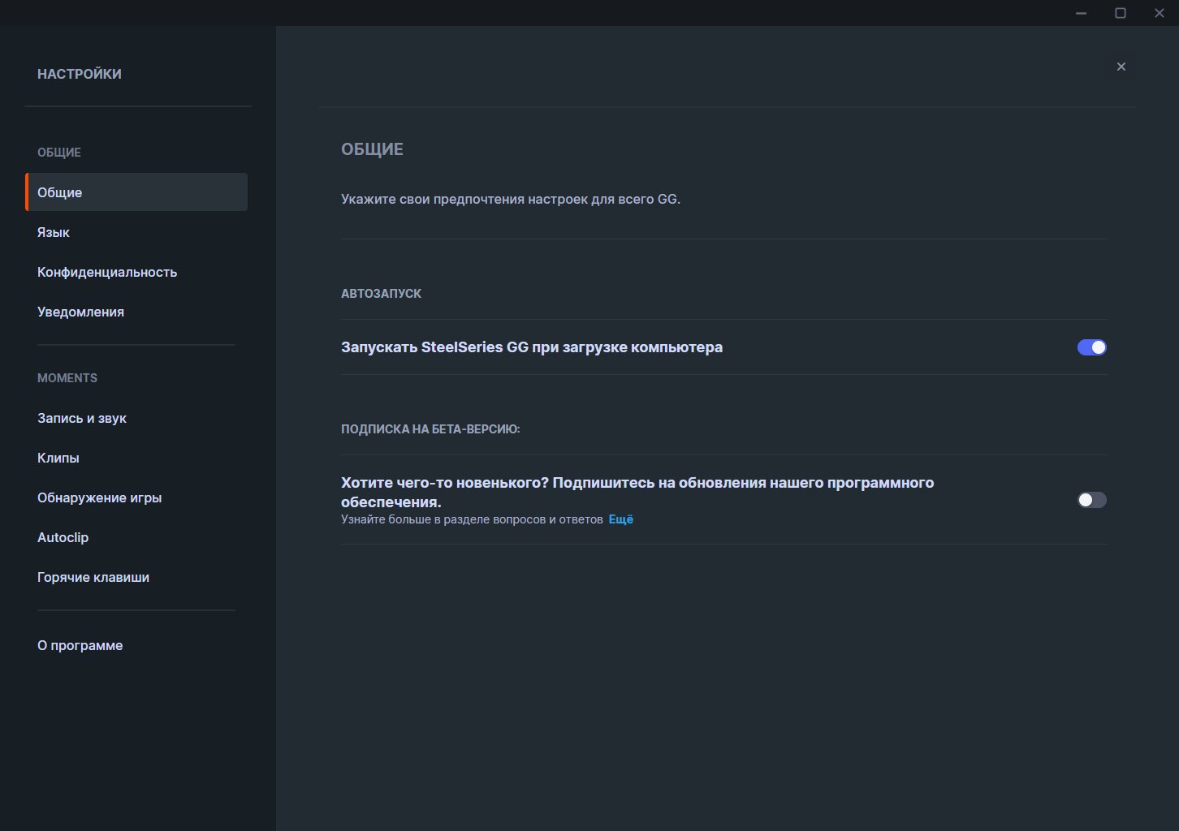Click the text Узнайте больше в разделе вопросов
Image resolution: width=1179 pixels, height=831 pixels.
point(472,519)
